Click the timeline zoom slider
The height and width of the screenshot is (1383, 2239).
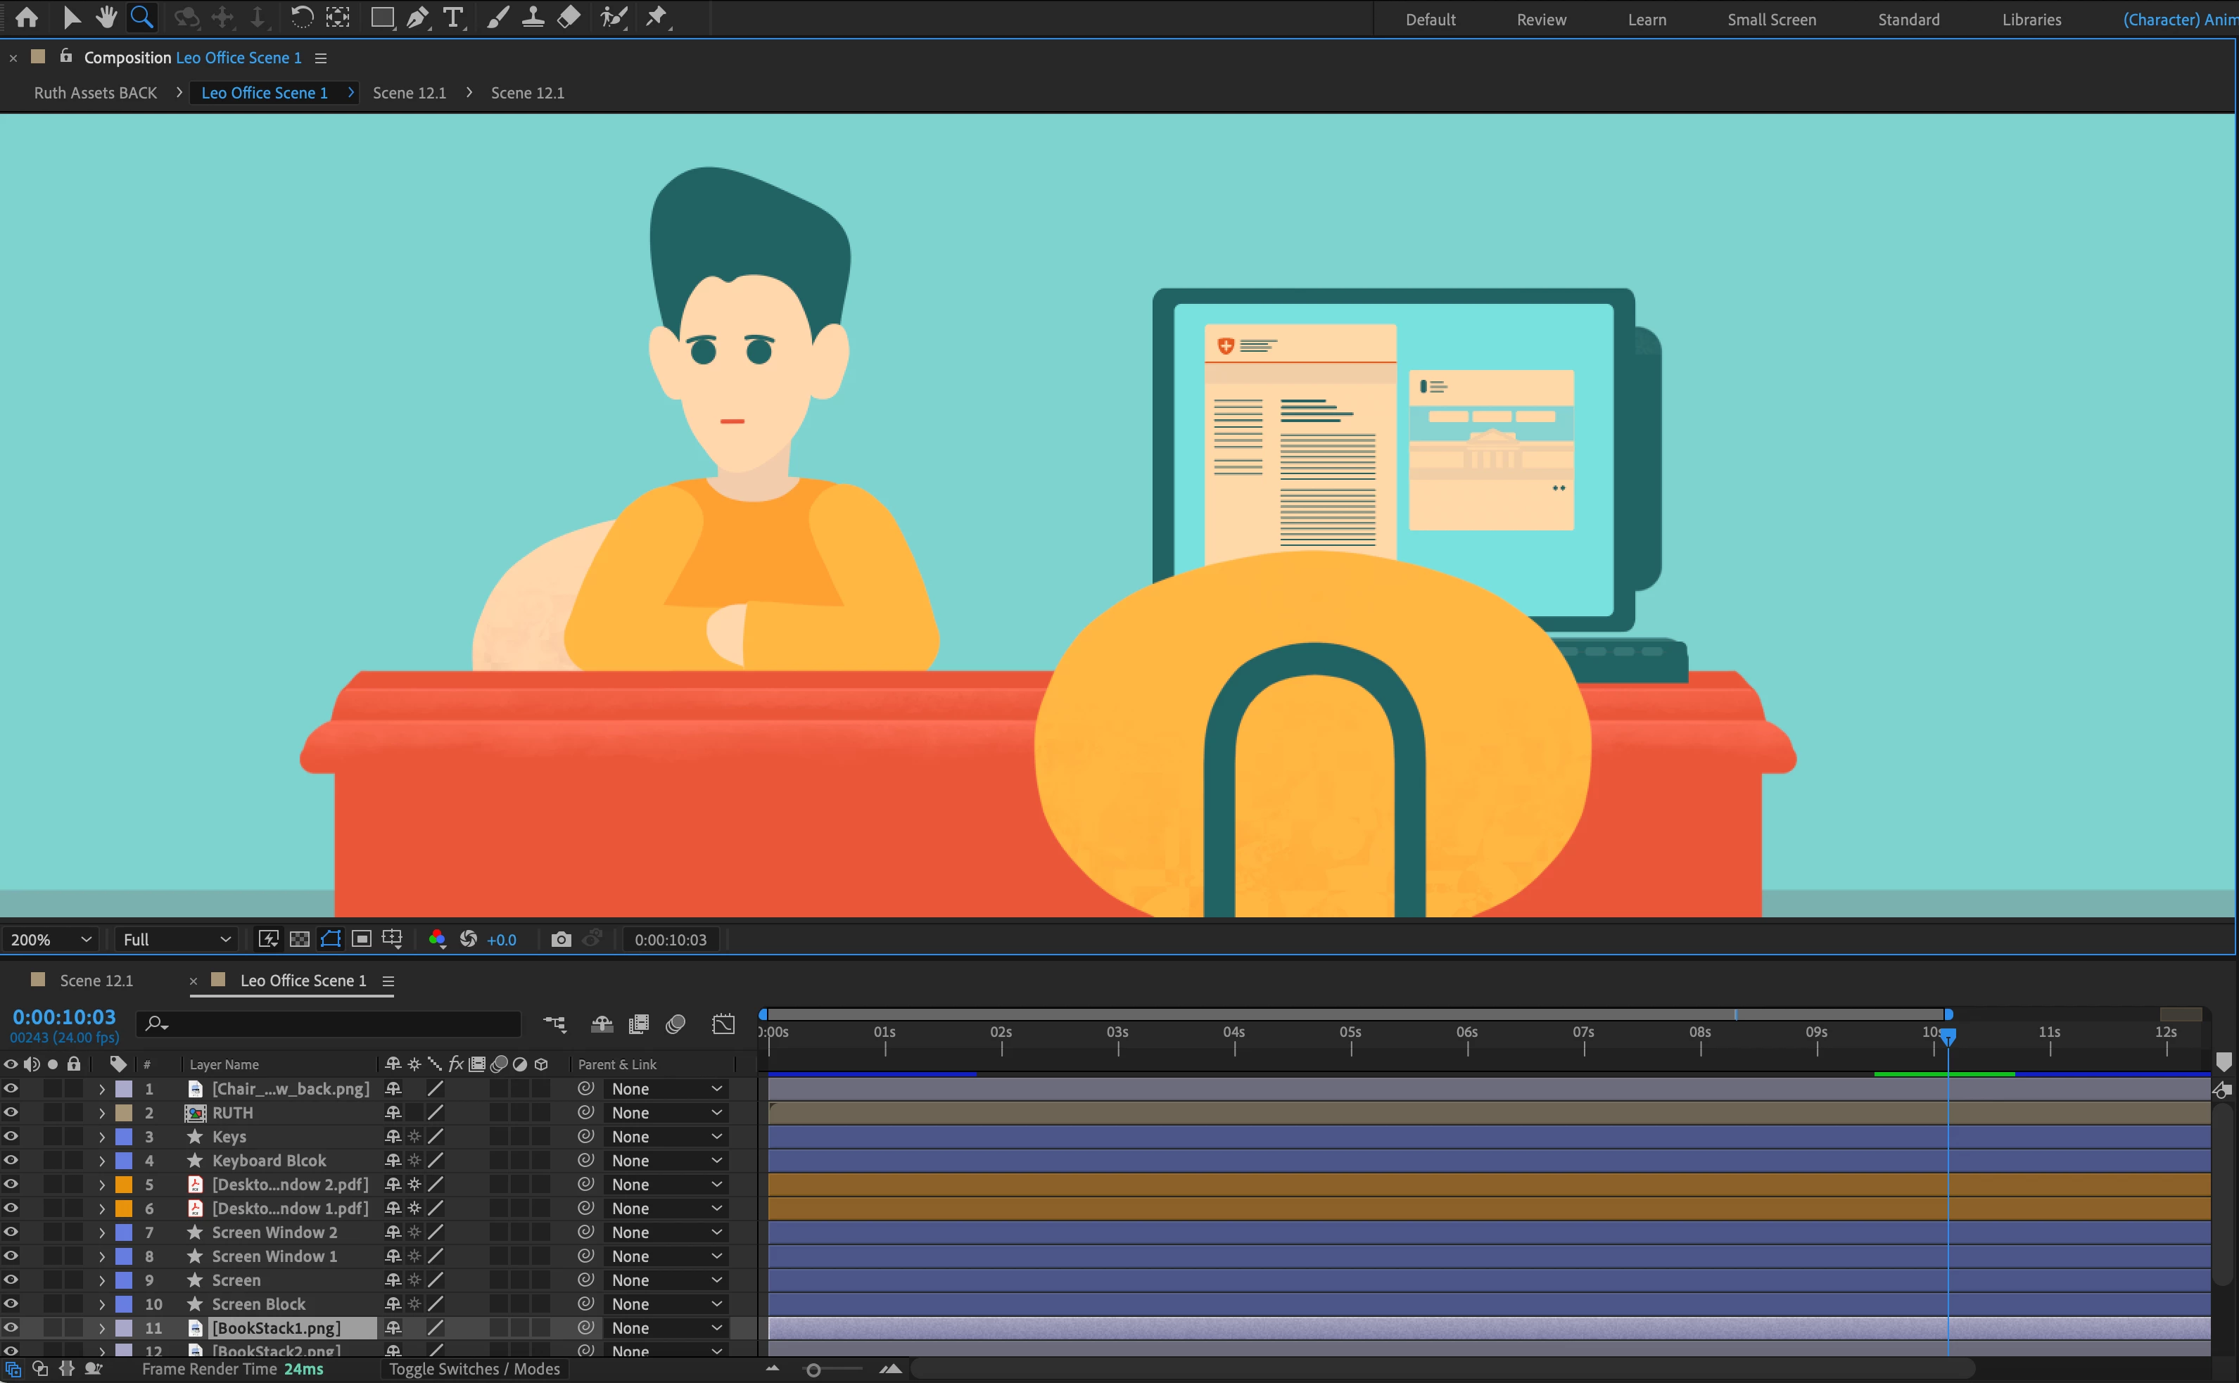813,1369
